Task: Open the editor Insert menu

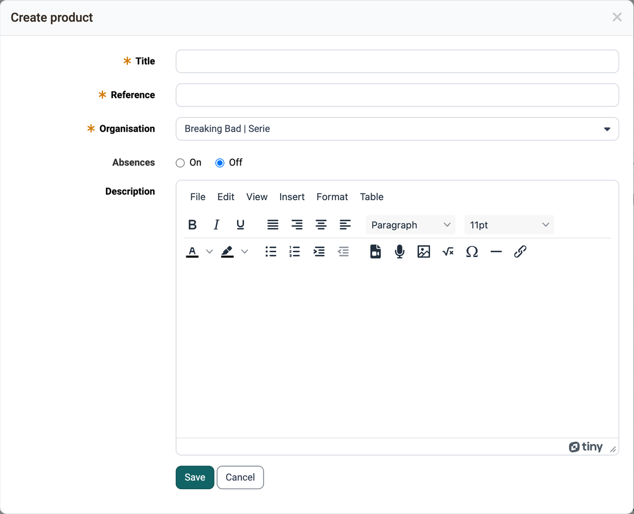Action: [x=292, y=197]
